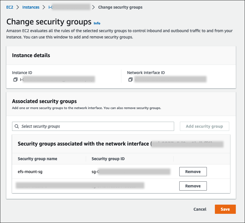Viewport: 245px width, 223px height.
Task: Click the blurred Network interface ID value
Action: point(170,79)
